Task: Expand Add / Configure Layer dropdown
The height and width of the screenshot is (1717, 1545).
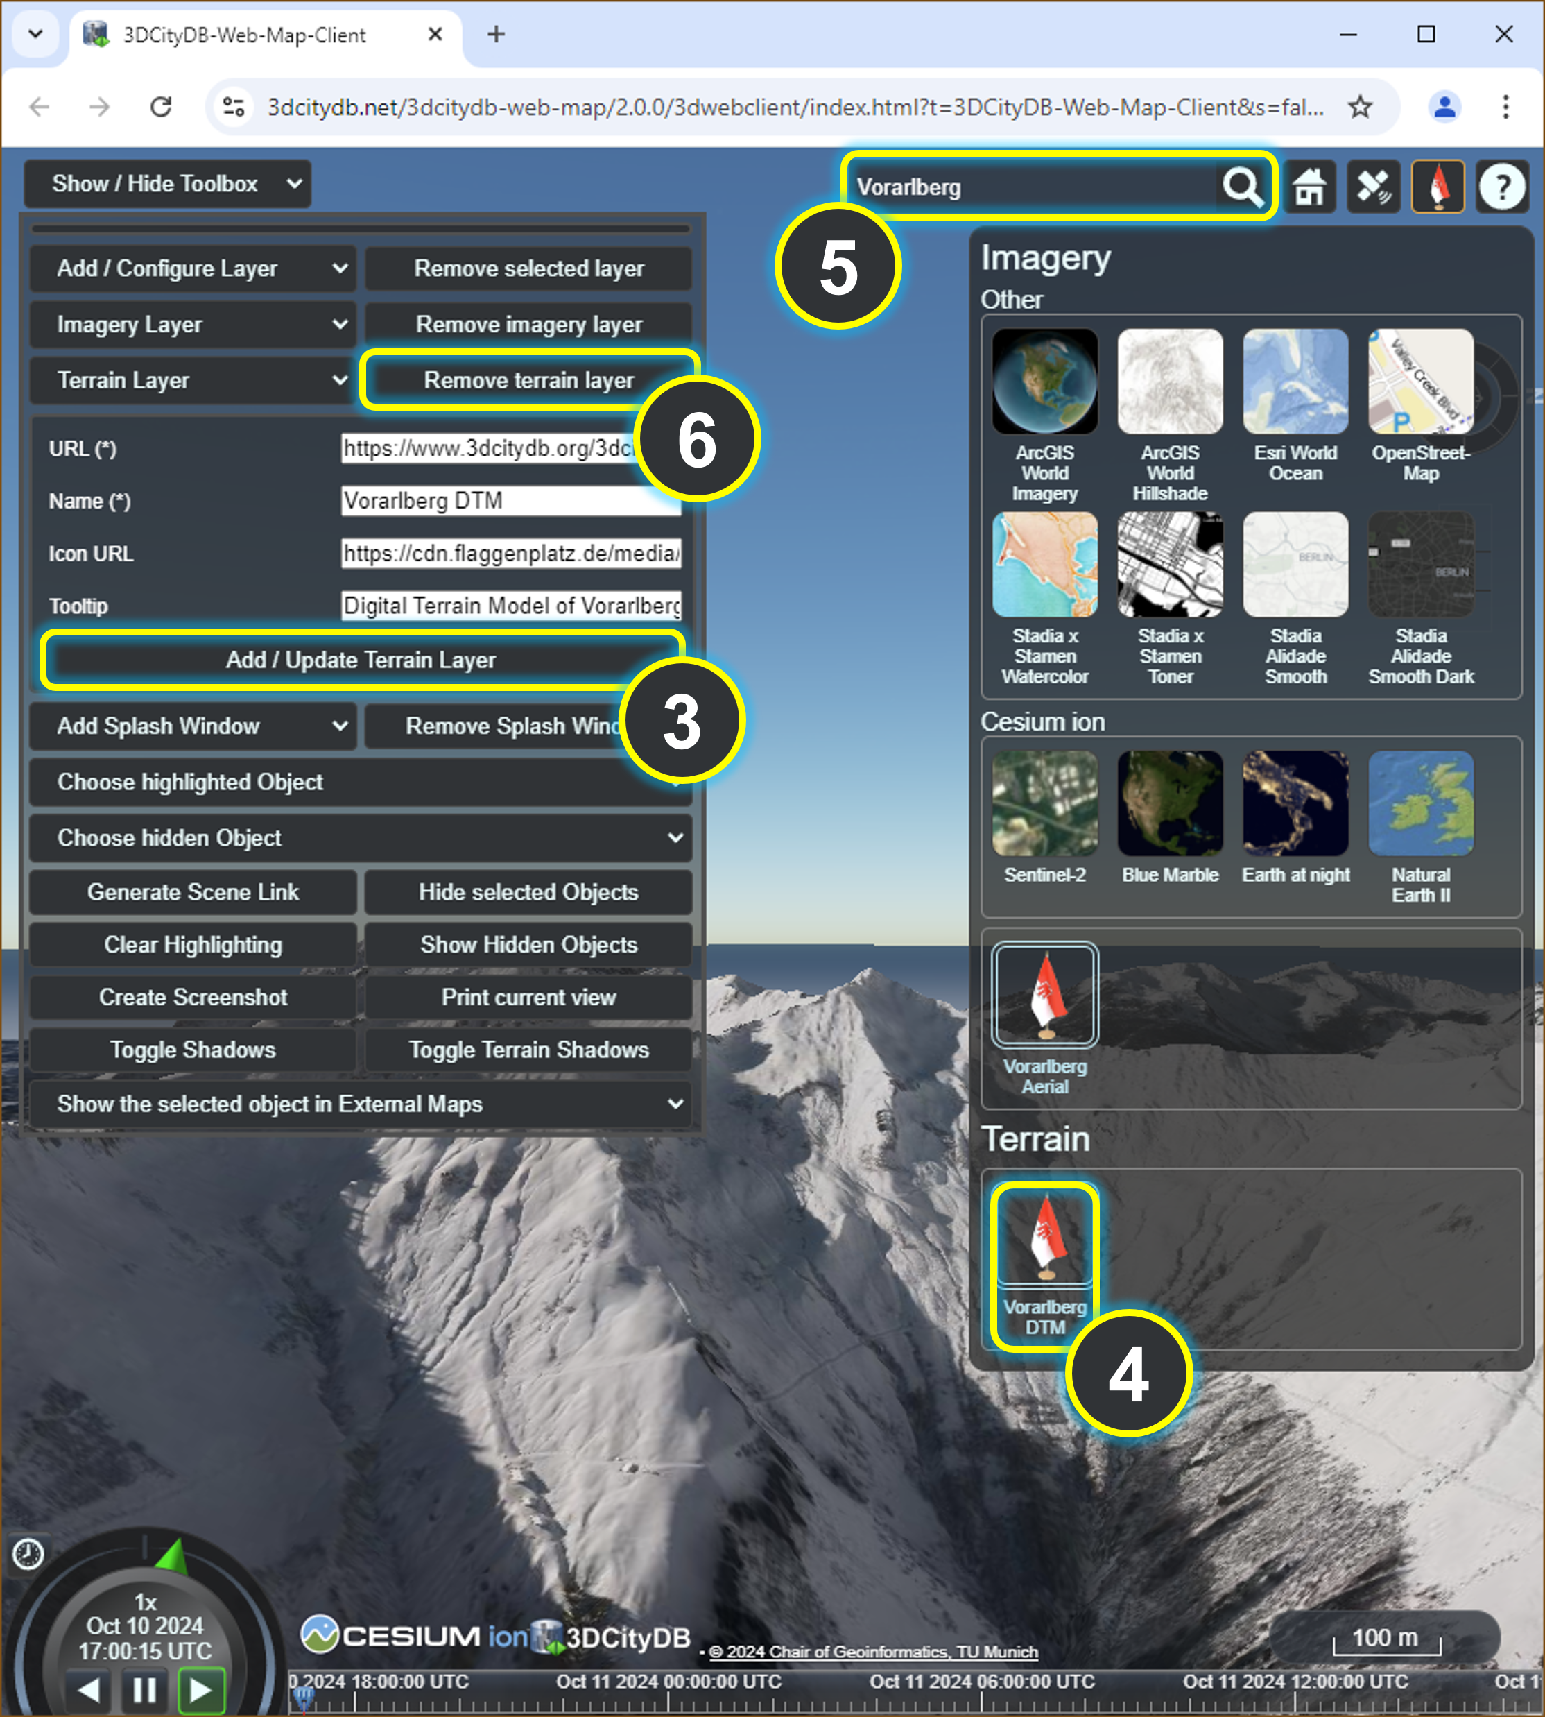Action: [x=193, y=268]
